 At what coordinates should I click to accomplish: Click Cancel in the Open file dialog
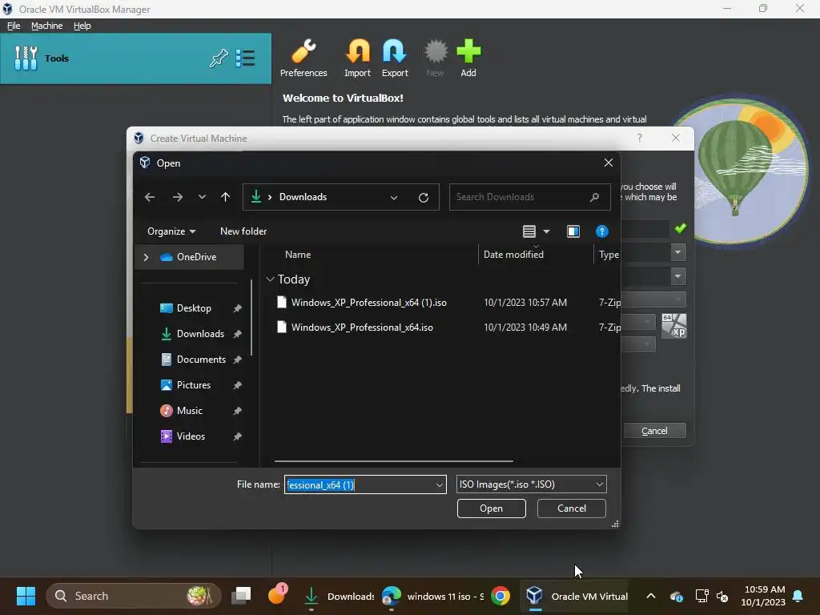pyautogui.click(x=572, y=508)
